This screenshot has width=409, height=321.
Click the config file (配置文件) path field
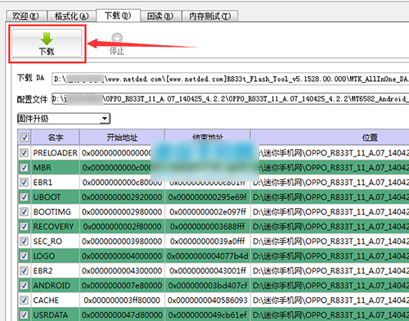click(x=231, y=99)
